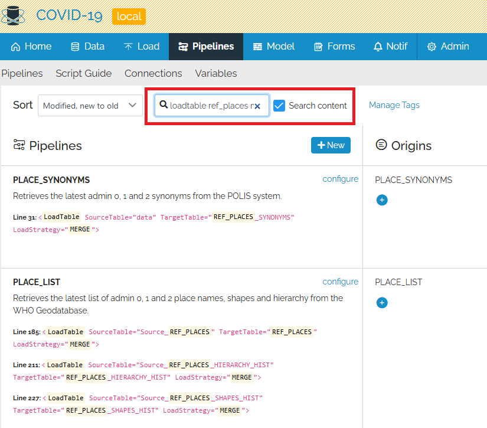Click the Pipelines heading icon
Image resolution: width=487 pixels, height=428 pixels.
pyautogui.click(x=19, y=145)
